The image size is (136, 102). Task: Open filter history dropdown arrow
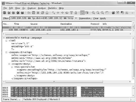pyautogui.click(x=76, y=18)
